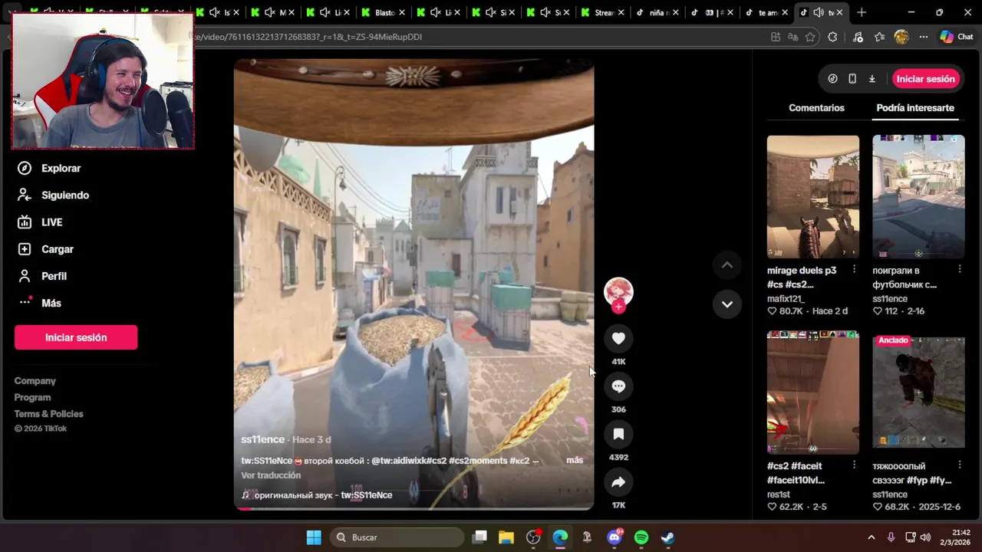Click the taskbar Buscar search box
Screen dimensions: 982x552
pos(397,537)
